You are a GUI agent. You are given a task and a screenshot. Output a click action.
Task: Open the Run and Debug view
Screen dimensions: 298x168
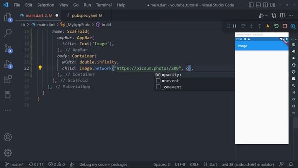[8, 64]
